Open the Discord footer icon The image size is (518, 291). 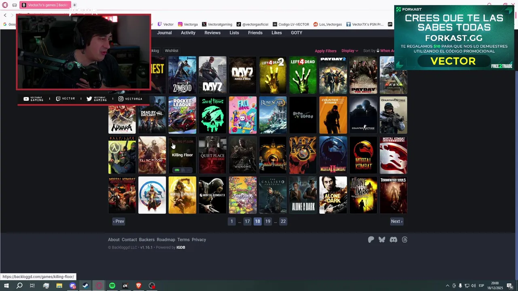(x=393, y=240)
